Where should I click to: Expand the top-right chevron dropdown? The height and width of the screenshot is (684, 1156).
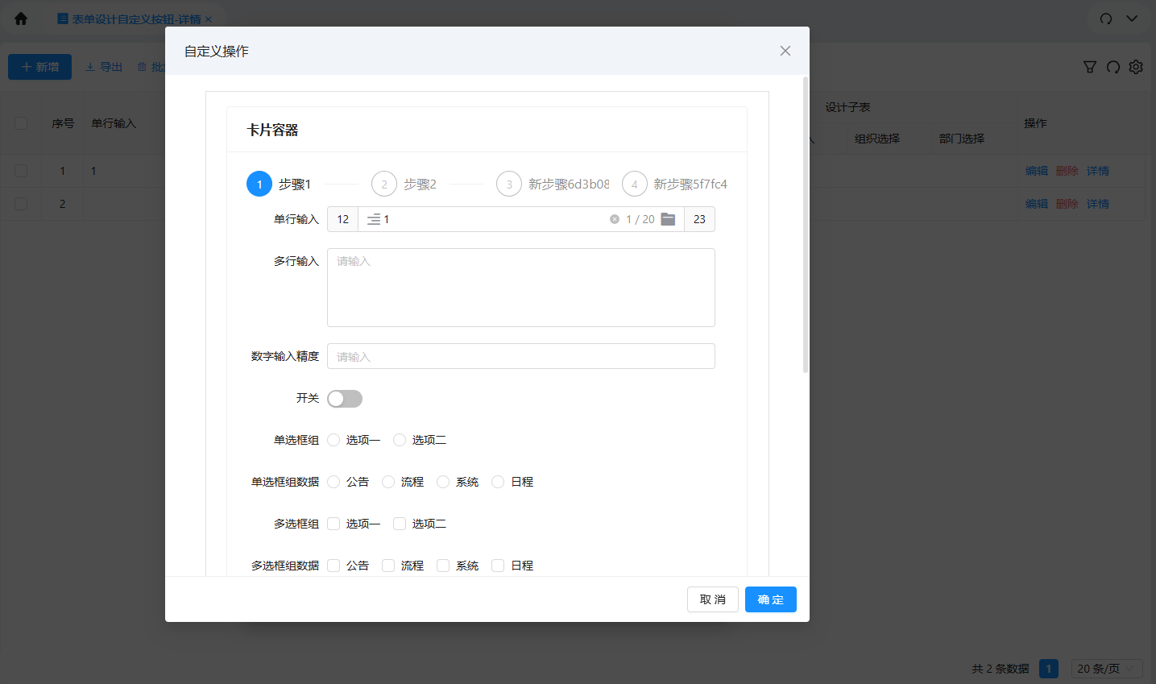(x=1132, y=19)
